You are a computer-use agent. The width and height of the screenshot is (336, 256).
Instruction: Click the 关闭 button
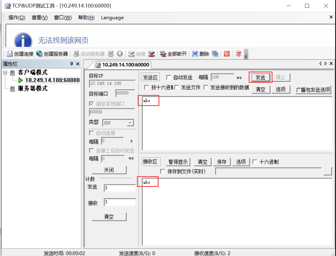(109, 170)
